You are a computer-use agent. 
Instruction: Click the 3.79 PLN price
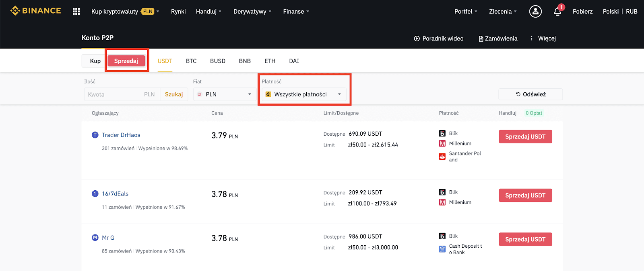coord(225,135)
